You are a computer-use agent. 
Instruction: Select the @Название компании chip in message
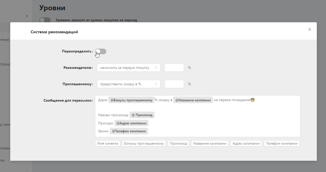click(193, 100)
